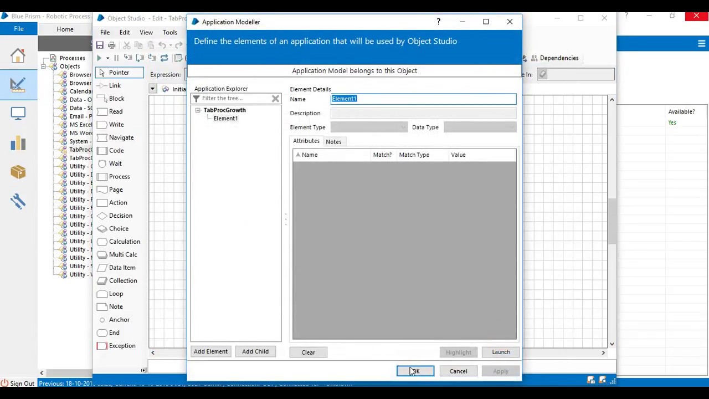Click the Cut scissors icon in Object Studio
The image size is (709, 399).
pos(126,45)
